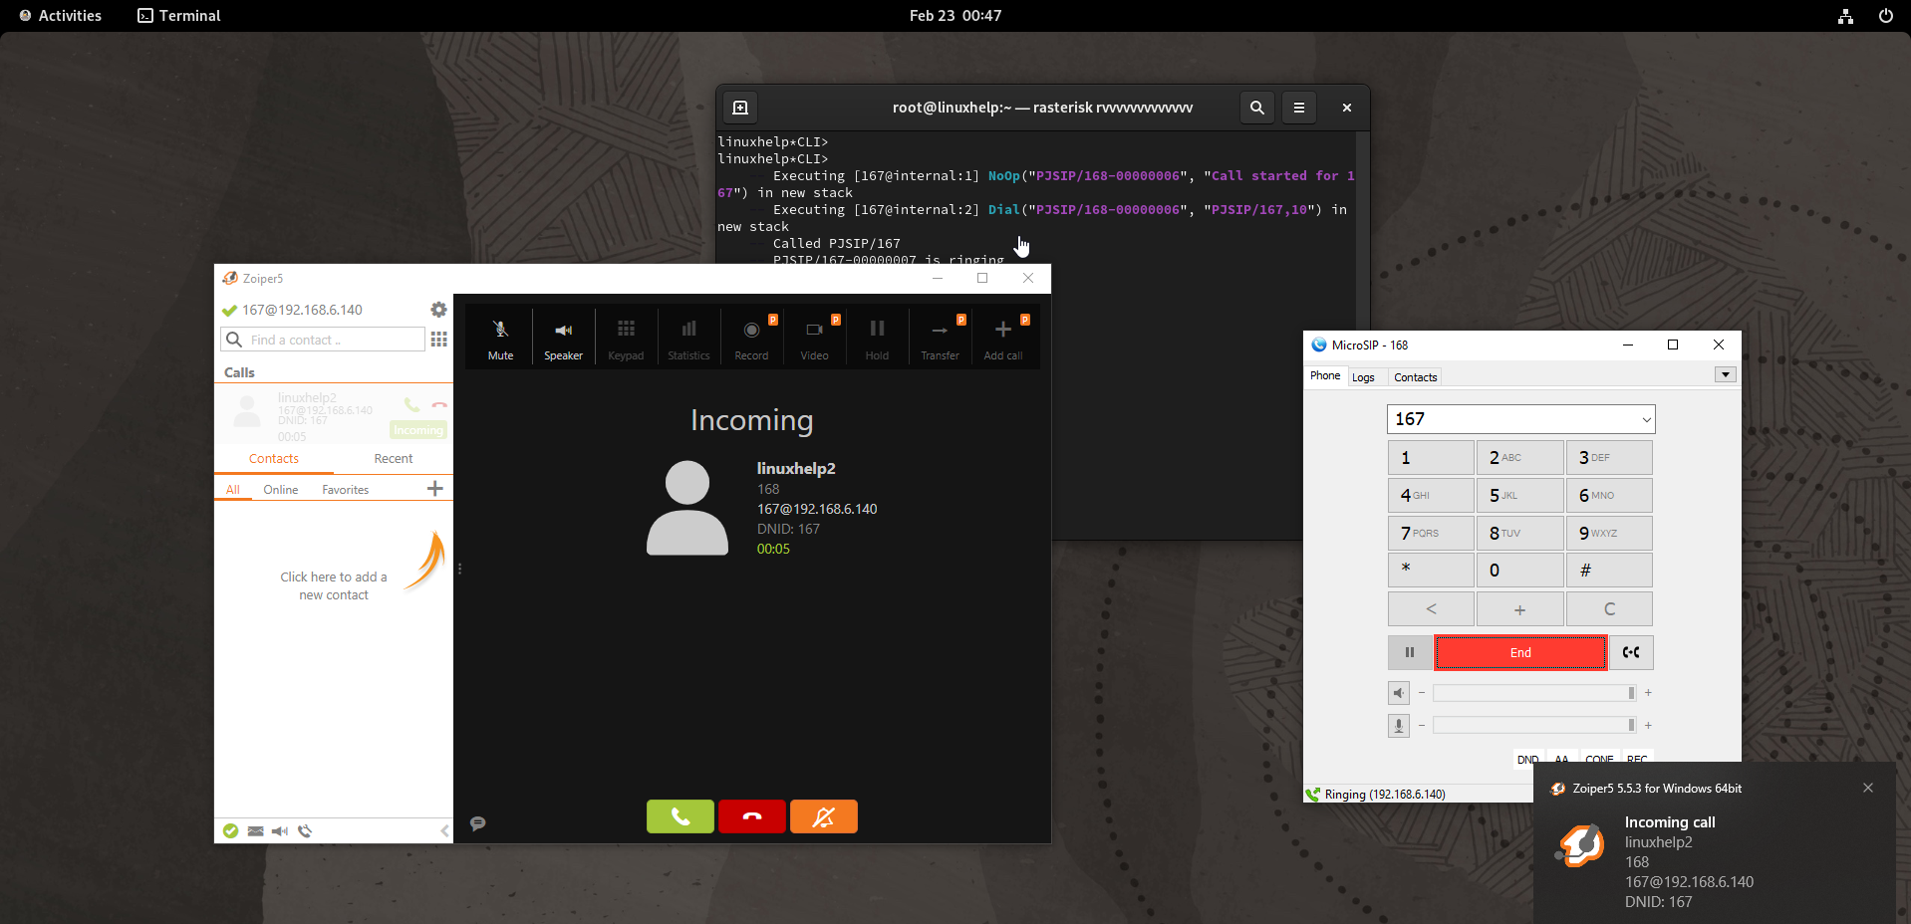
Task: Click MicroSIP call transfer button
Action: 1631,652
